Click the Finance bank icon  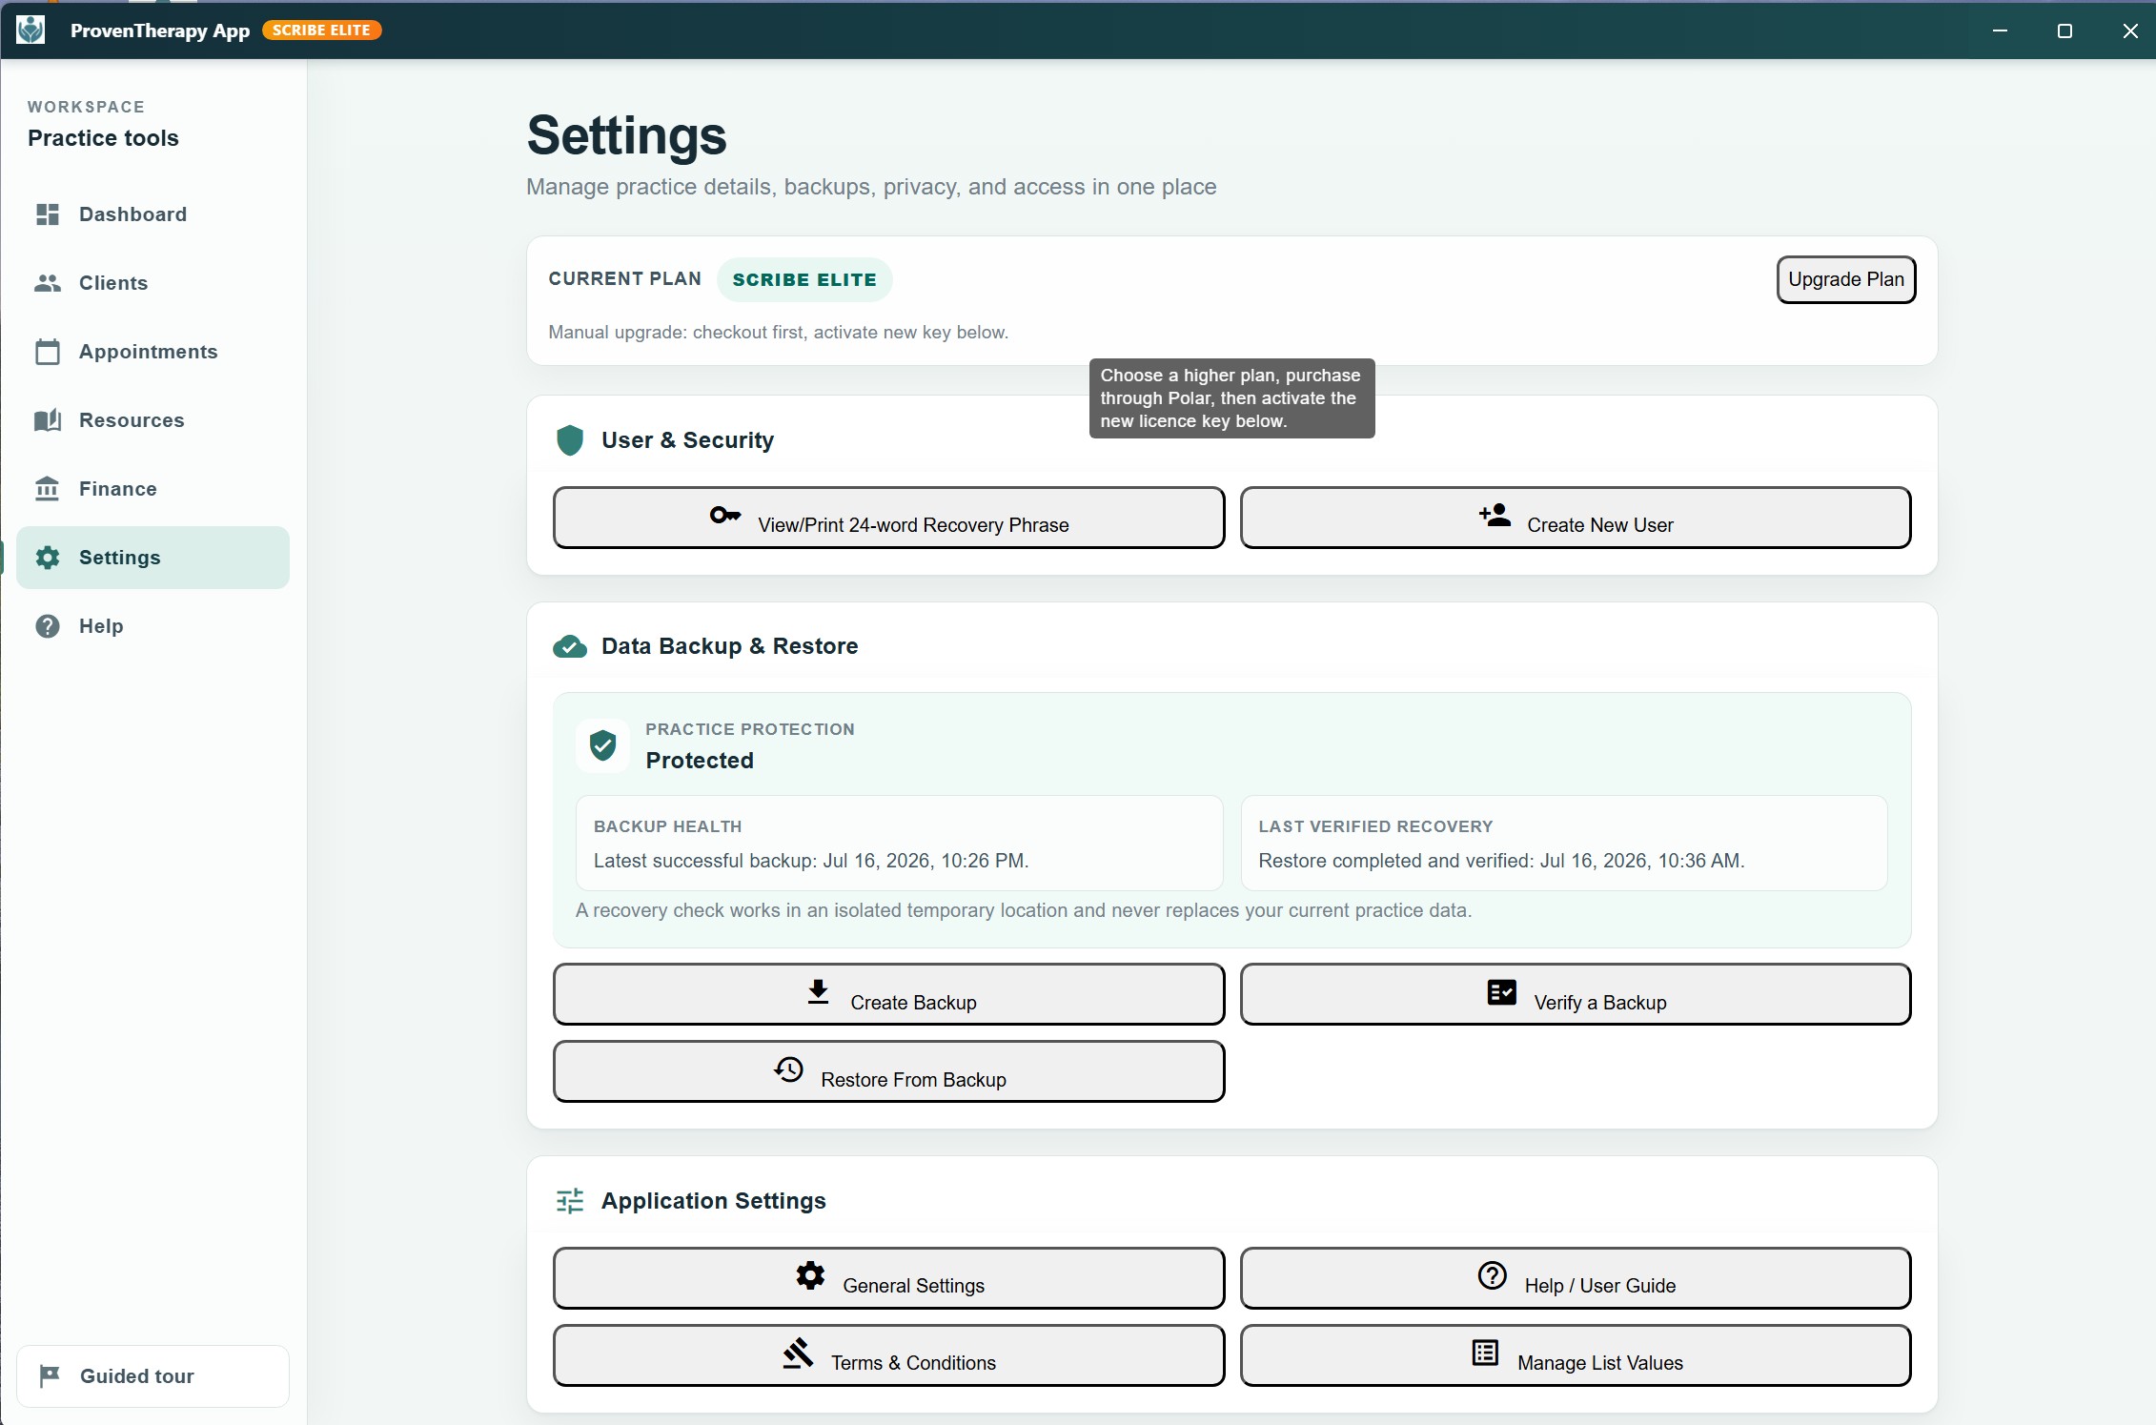tap(48, 489)
